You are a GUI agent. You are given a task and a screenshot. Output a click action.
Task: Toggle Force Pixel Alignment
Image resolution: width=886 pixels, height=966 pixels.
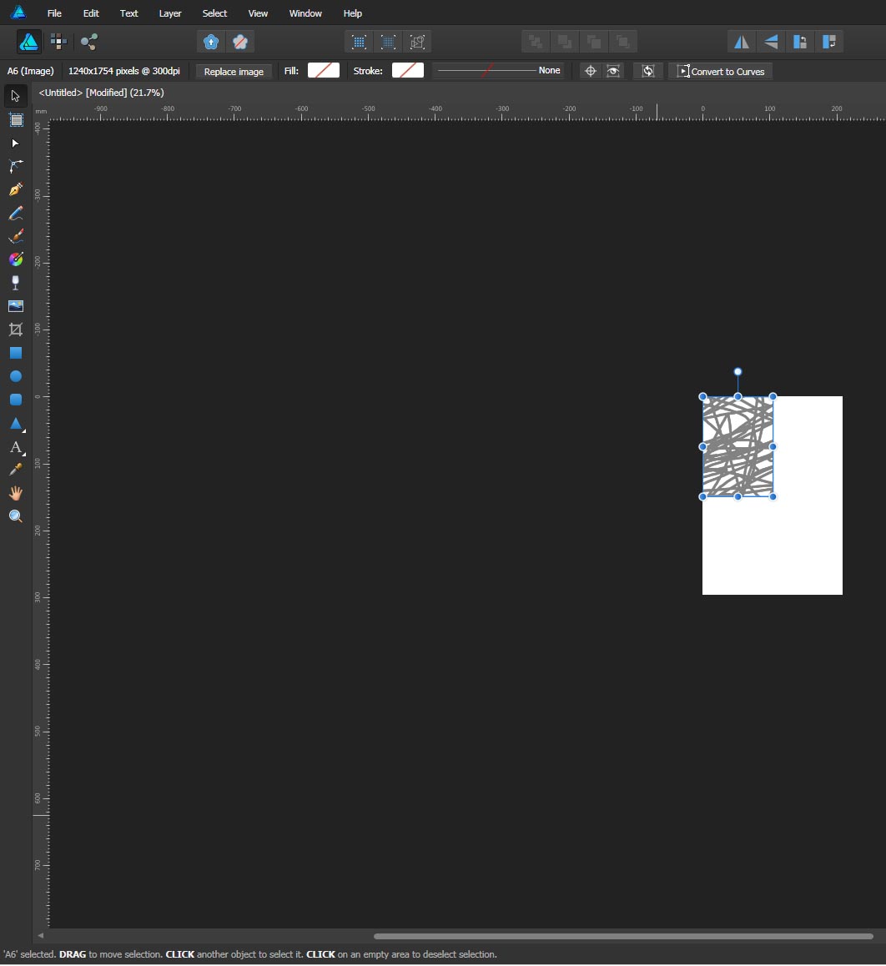coord(360,42)
